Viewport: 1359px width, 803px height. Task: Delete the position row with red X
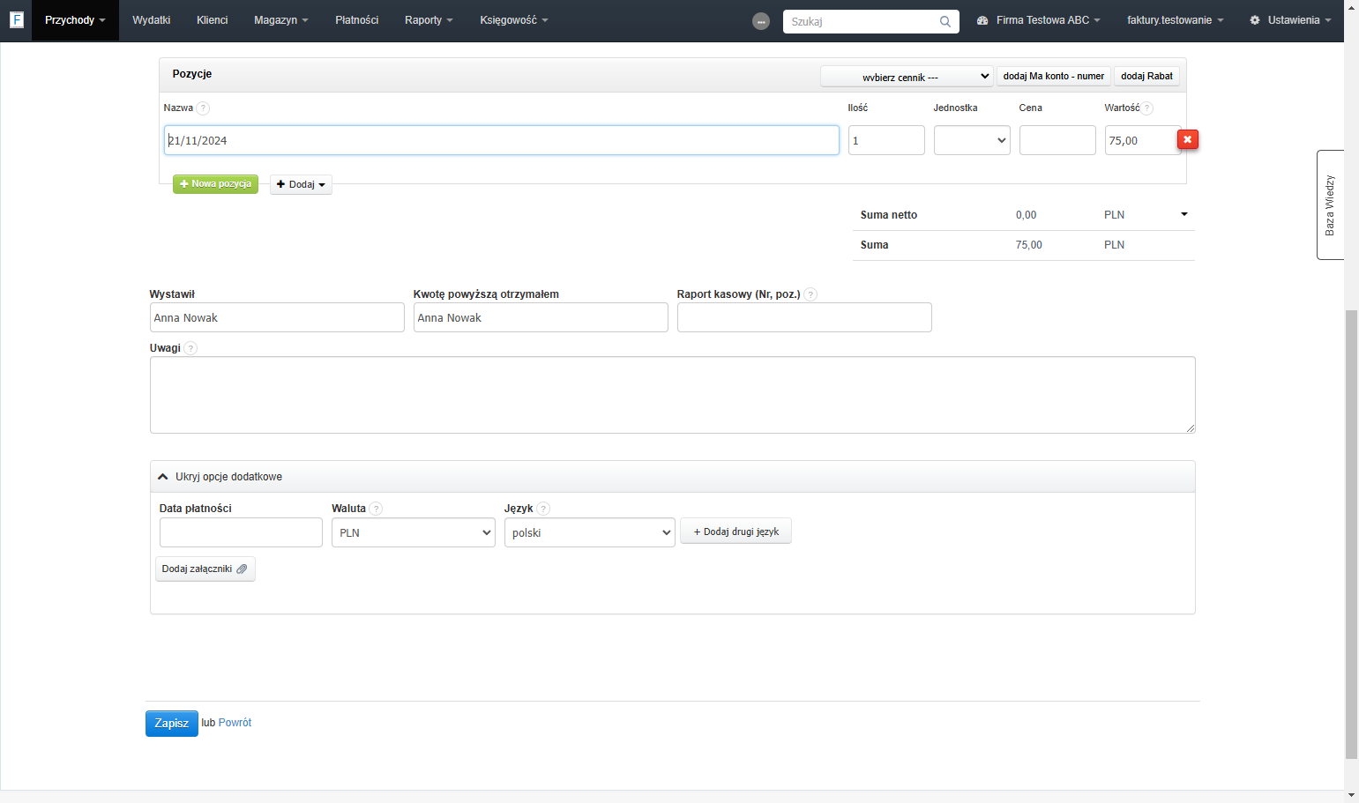(x=1188, y=139)
